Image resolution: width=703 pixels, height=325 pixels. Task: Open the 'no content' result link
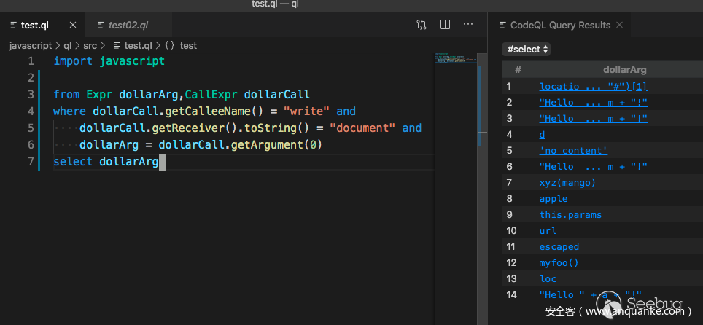pyautogui.click(x=573, y=151)
